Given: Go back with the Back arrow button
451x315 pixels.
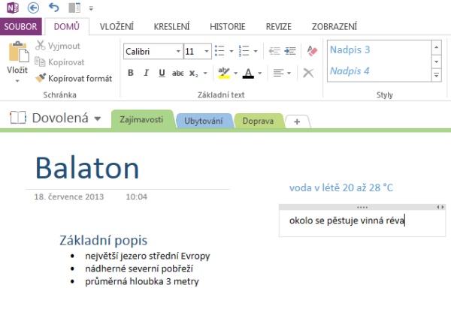Looking at the screenshot, I should pyautogui.click(x=33, y=7).
